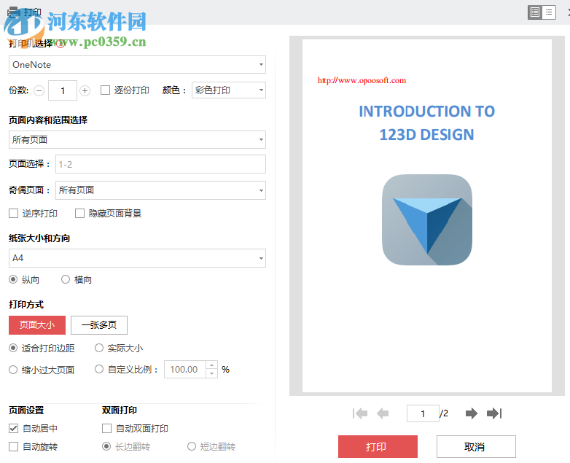Select 短边翻转 radio button
The image size is (570, 463).
192,446
